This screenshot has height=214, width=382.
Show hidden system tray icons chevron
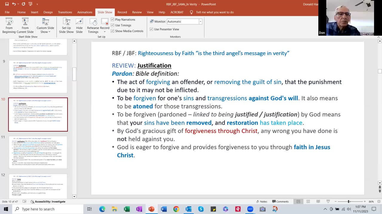point(325,209)
